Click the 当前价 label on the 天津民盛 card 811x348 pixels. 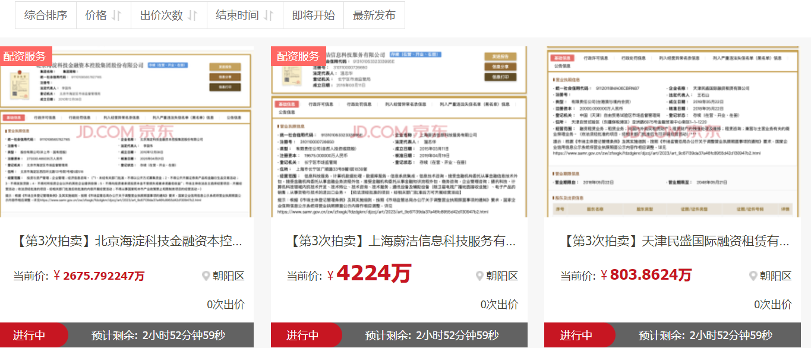(x=579, y=276)
